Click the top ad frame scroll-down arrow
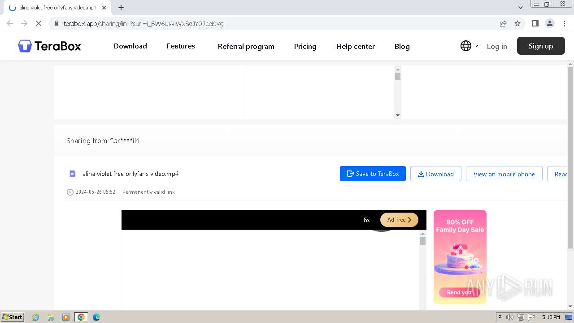This screenshot has width=574, height=323. 397,115
